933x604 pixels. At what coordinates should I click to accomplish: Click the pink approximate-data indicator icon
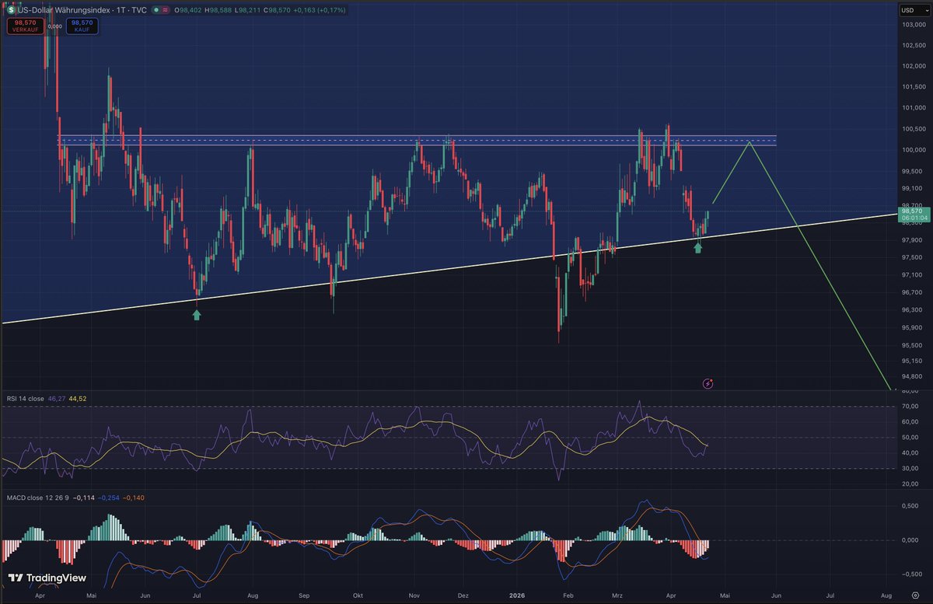tap(165, 10)
